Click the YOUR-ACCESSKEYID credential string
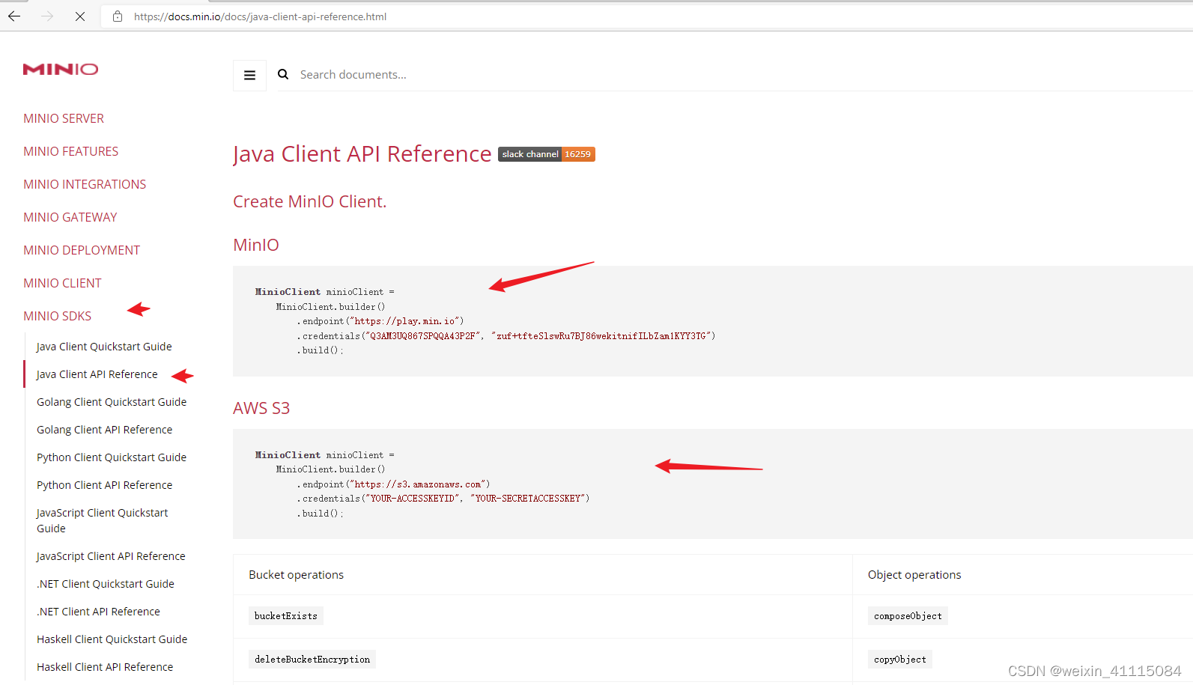This screenshot has width=1193, height=685. coord(413,499)
